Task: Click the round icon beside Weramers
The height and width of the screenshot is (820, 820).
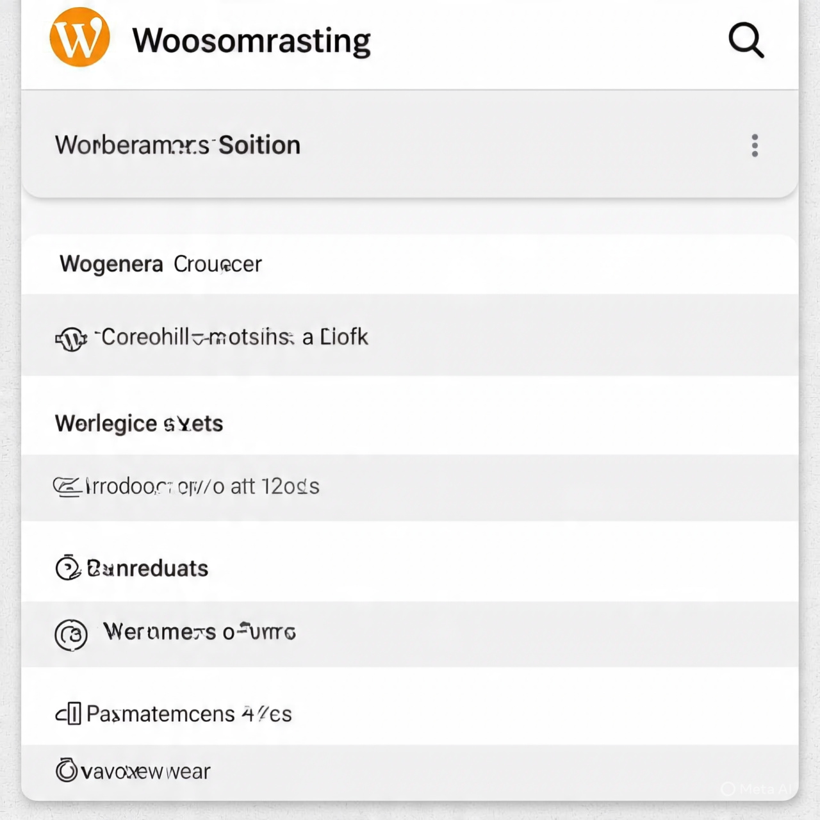Action: point(70,635)
